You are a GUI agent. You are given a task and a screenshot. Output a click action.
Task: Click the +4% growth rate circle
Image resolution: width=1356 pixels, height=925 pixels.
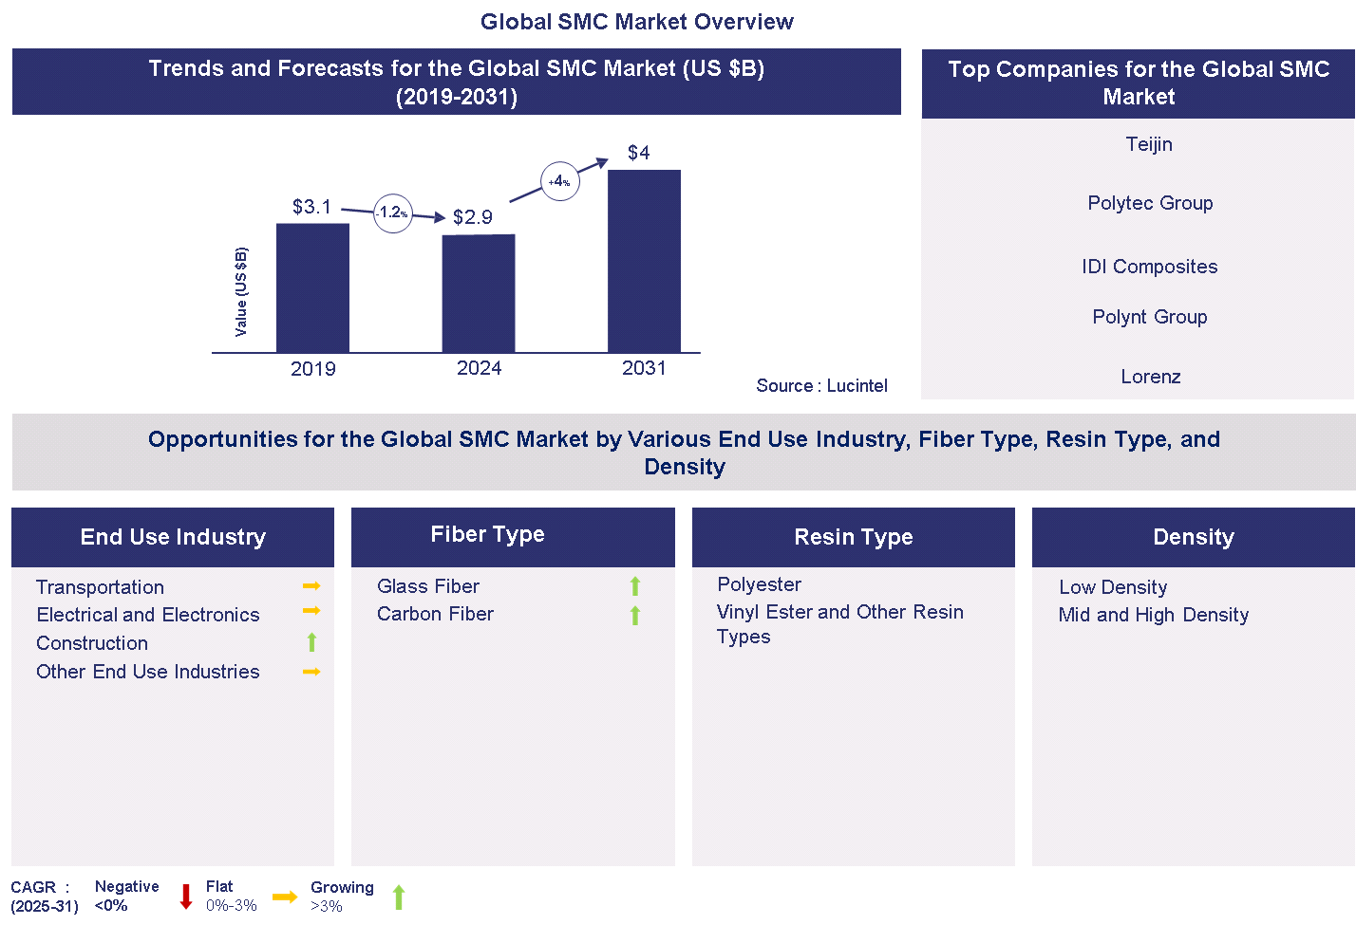click(559, 181)
